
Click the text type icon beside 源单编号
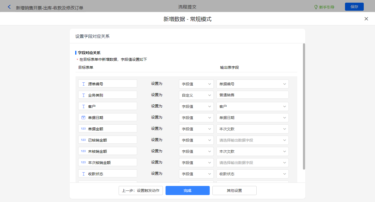point(83,84)
